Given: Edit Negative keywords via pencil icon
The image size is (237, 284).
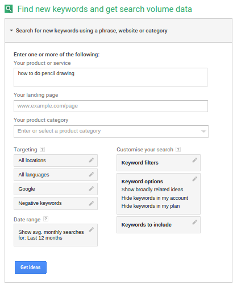Looking at the screenshot, I should pyautogui.click(x=92, y=203).
